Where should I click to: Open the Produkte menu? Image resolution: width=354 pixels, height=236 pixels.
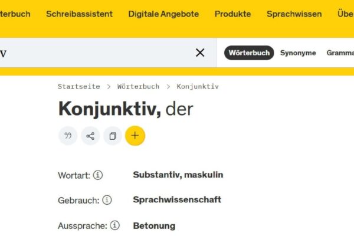click(232, 14)
